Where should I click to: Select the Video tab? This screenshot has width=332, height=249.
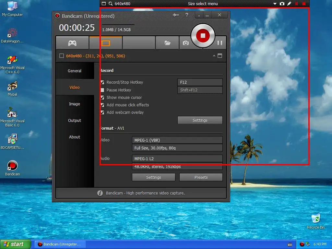(75, 87)
